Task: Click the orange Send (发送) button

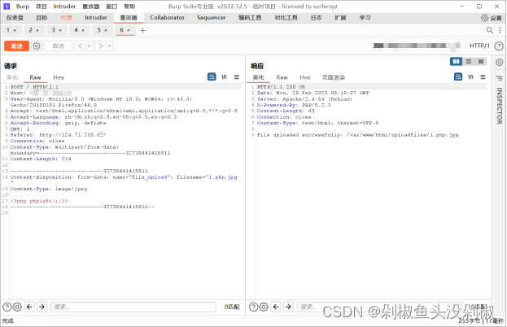Action: point(16,46)
